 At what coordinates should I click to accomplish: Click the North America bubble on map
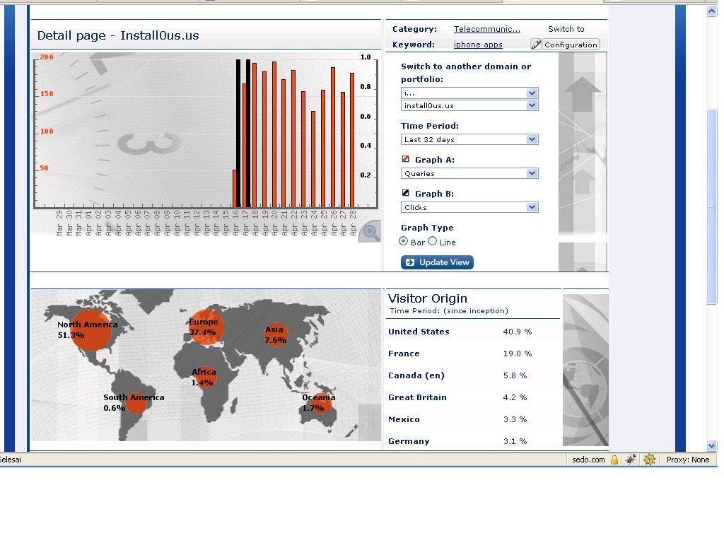coord(90,329)
